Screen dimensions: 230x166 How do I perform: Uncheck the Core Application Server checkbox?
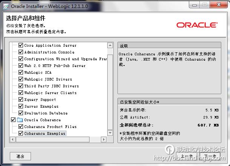21,45
